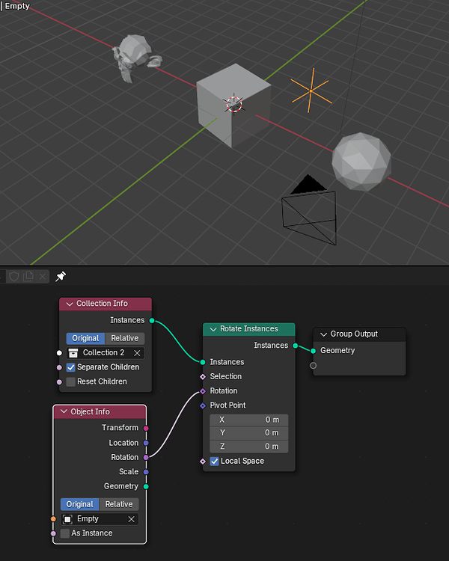The image size is (449, 561).
Task: Click the 3D cursor at cube center
Action: click(234, 104)
